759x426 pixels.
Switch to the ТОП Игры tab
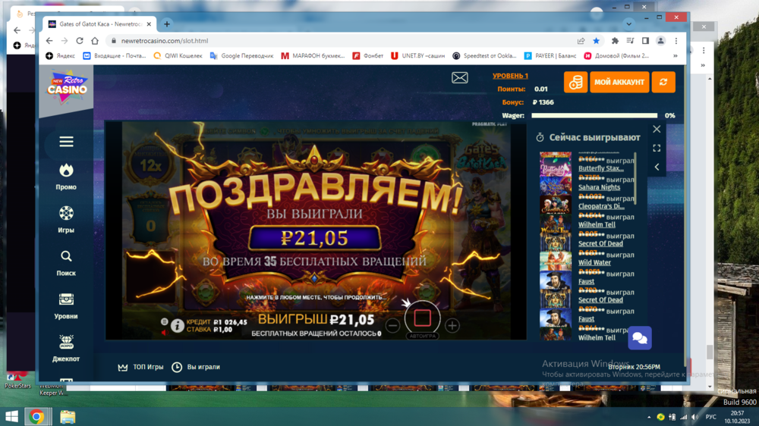(140, 367)
